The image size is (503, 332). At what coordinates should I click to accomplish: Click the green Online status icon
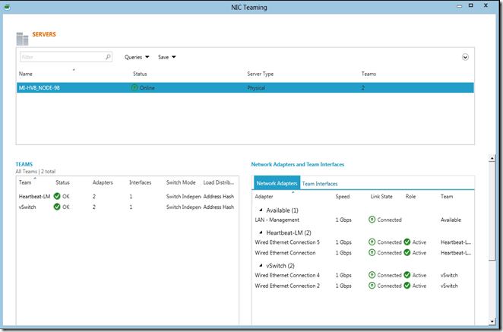tap(135, 88)
